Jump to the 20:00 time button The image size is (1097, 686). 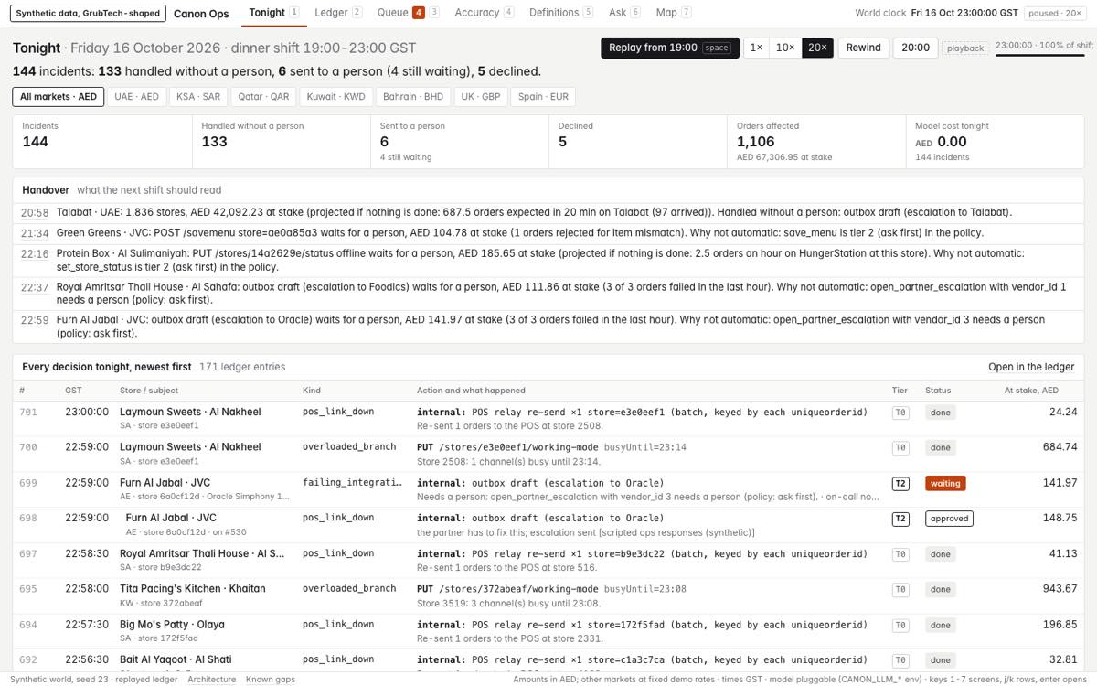(x=915, y=48)
